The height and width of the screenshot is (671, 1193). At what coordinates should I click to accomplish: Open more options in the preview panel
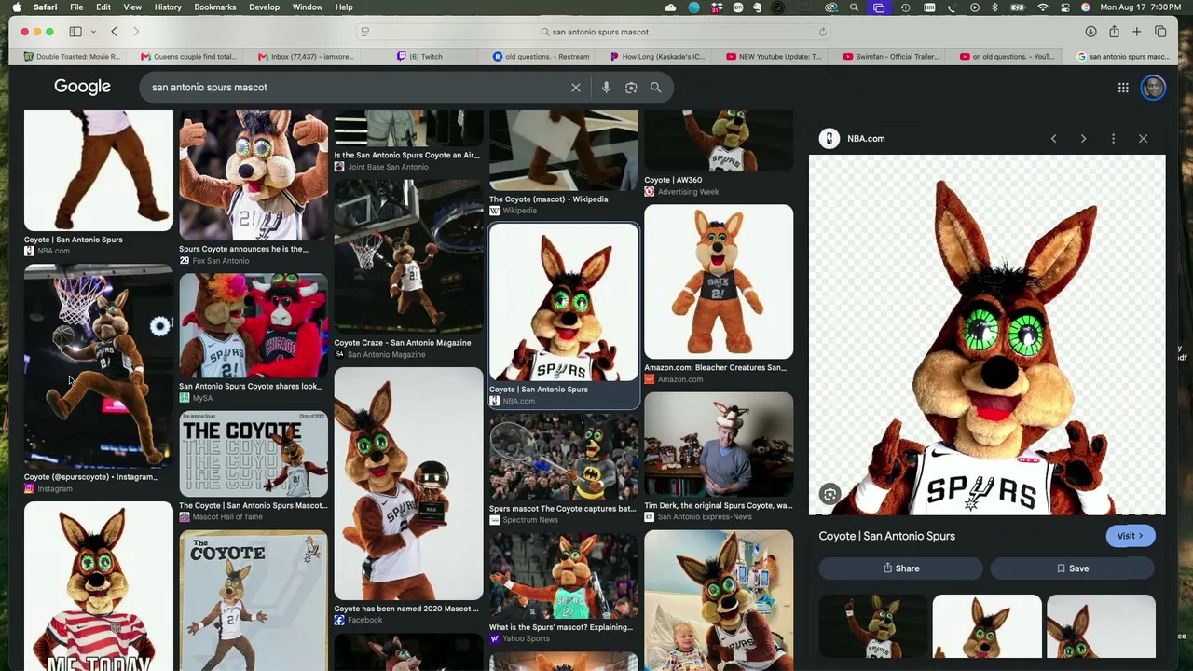point(1113,139)
